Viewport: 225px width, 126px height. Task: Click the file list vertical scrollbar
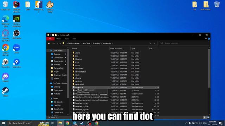coord(209,68)
